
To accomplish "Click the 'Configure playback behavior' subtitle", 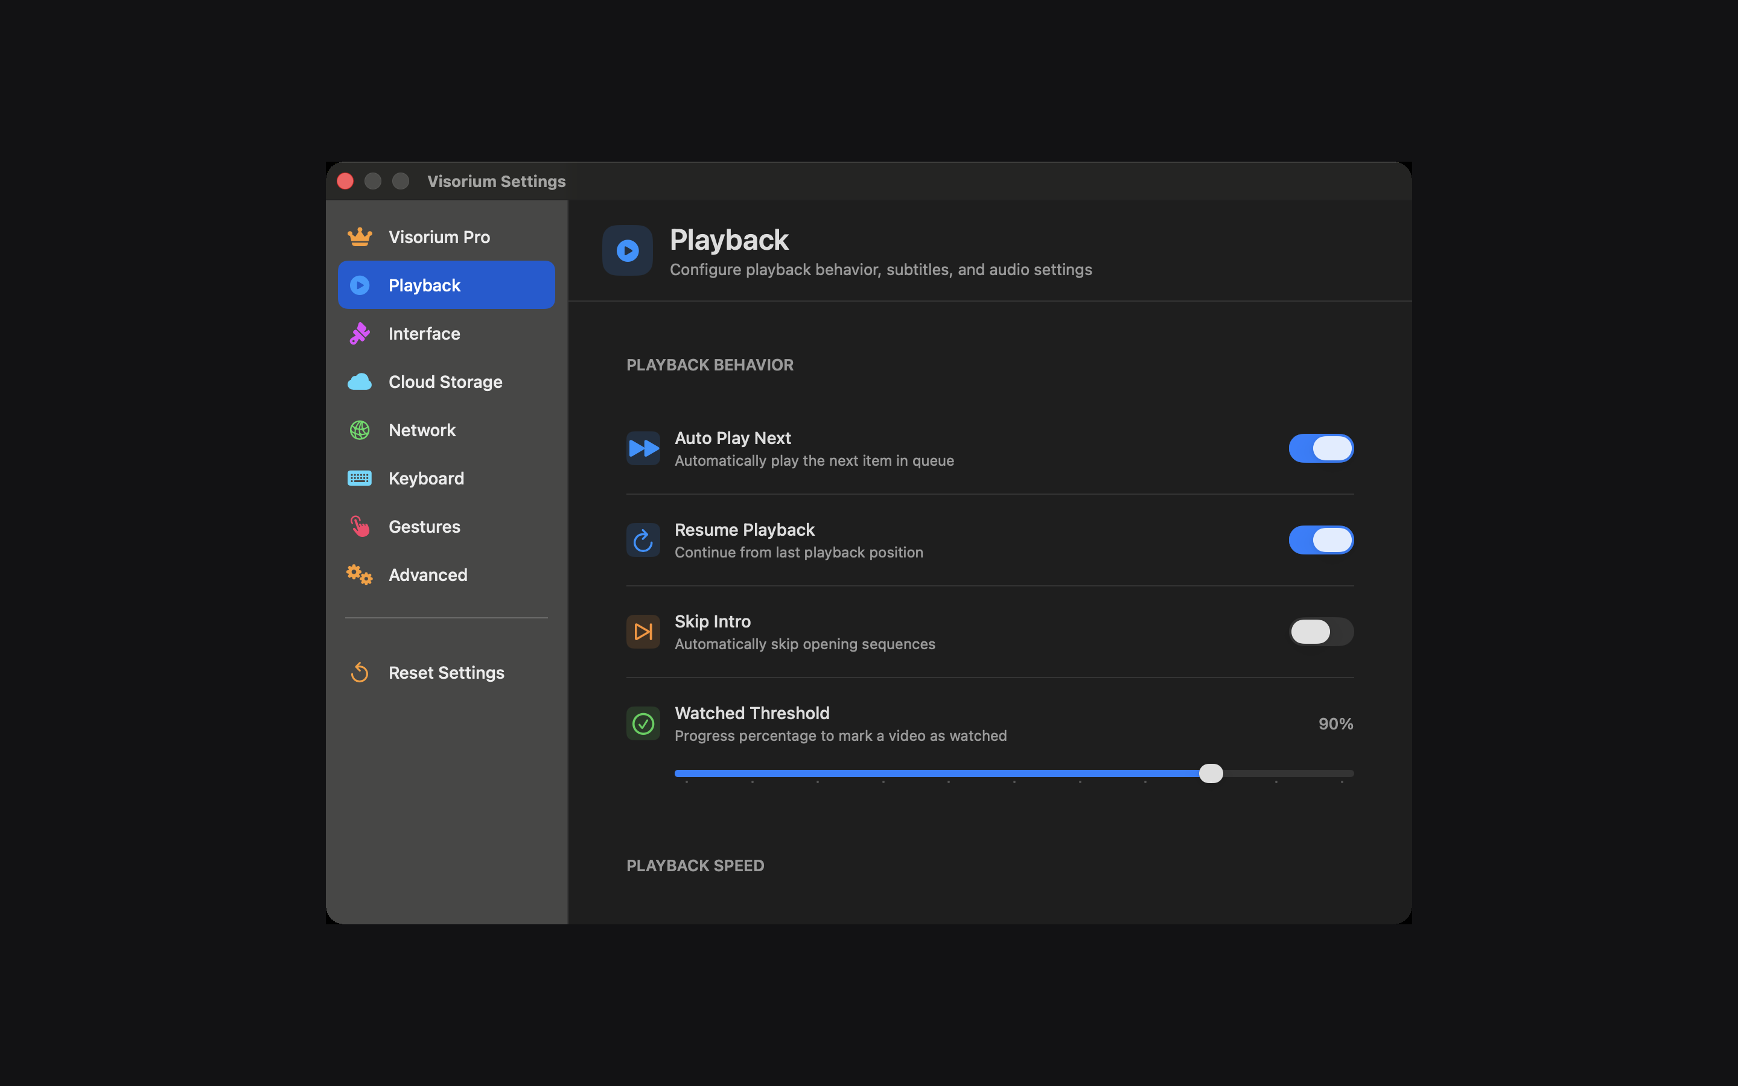I will coord(880,269).
